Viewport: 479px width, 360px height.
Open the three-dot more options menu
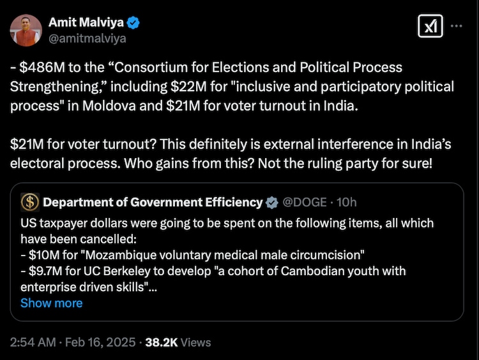[457, 26]
